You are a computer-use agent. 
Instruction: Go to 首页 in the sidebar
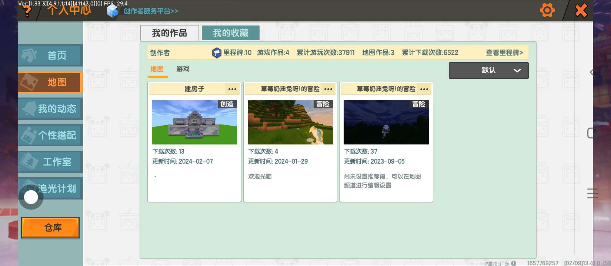click(x=50, y=55)
